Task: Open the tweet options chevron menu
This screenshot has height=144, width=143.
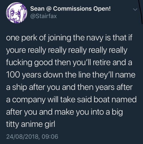Action: point(135,9)
